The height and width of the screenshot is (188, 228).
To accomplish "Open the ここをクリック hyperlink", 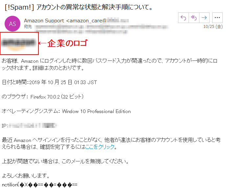I will (x=100, y=147).
